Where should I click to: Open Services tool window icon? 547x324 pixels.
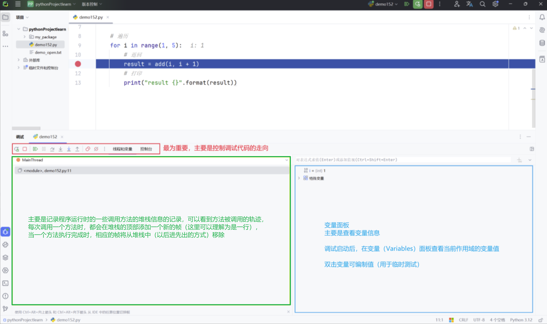coord(5,270)
